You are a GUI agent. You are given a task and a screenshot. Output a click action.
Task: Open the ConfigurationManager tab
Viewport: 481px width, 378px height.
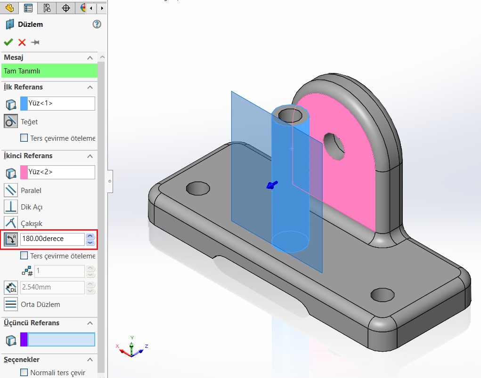click(x=47, y=8)
